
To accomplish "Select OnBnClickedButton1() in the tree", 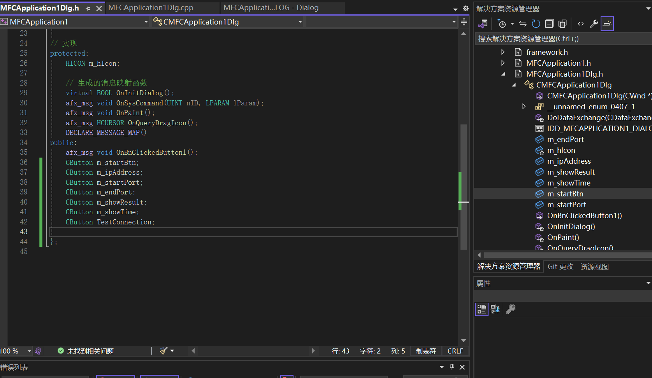I will tap(584, 215).
